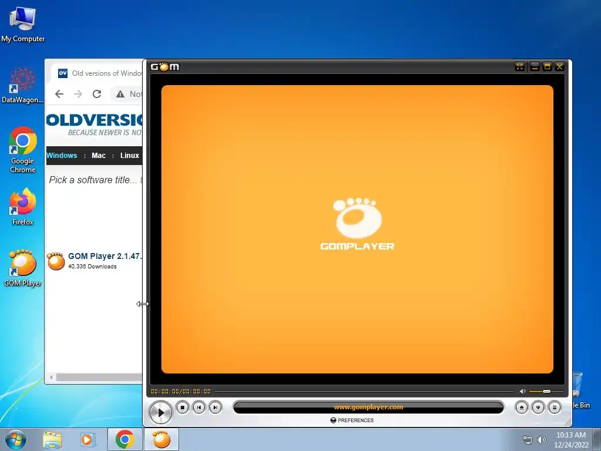Adjust the GOM Player volume slider

[x=546, y=392]
